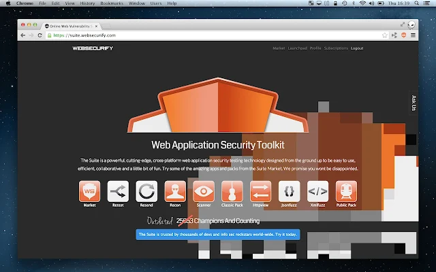Image resolution: width=436 pixels, height=272 pixels.
Task: Open the Scanner eye icon
Action: coord(204,191)
